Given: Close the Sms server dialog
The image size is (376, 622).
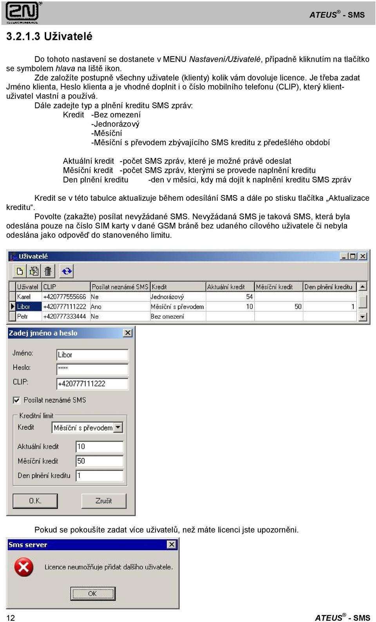Looking at the screenshot, I should pyautogui.click(x=172, y=545).
